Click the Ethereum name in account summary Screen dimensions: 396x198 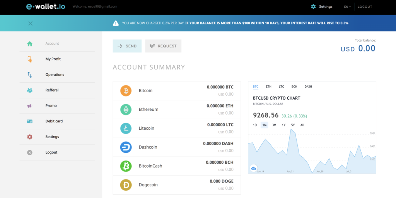[x=148, y=110]
